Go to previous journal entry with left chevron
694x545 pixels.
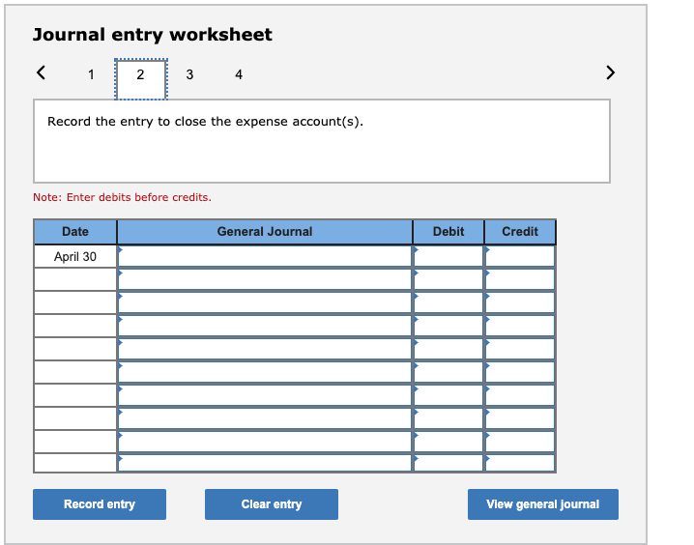tap(41, 72)
